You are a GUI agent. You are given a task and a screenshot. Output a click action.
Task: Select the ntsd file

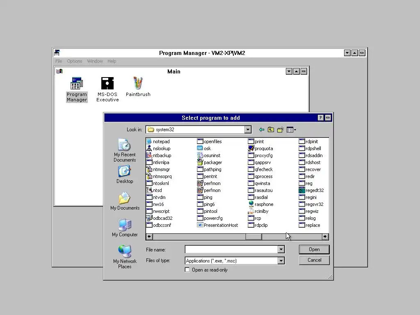pos(154,190)
